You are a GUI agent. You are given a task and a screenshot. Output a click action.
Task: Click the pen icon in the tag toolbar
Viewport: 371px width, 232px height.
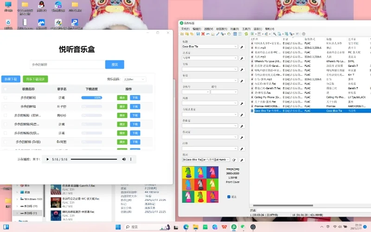(217, 34)
